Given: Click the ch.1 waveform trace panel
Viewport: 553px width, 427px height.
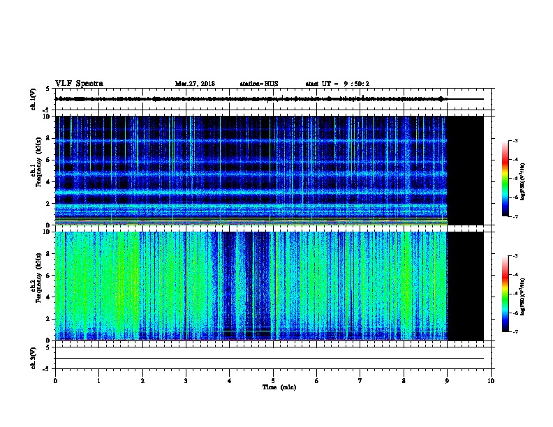Looking at the screenshot, I should 273,99.
